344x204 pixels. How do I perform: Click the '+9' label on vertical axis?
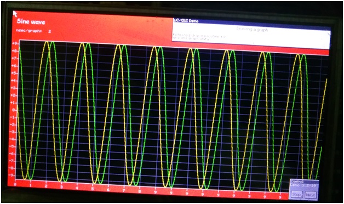pos(14,43)
